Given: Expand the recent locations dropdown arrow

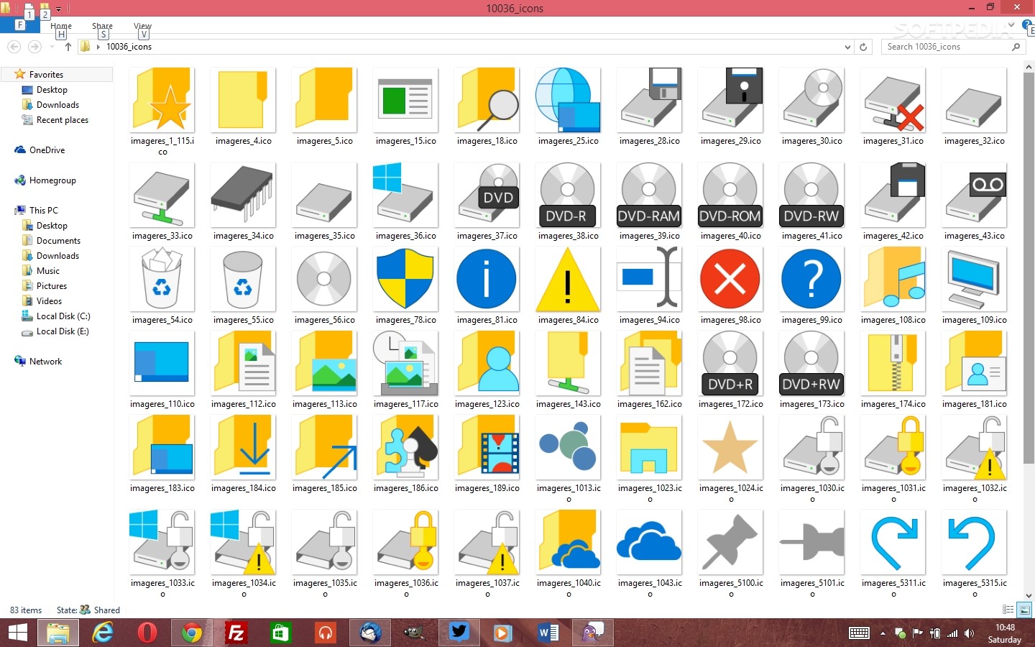Looking at the screenshot, I should pyautogui.click(x=52, y=47).
